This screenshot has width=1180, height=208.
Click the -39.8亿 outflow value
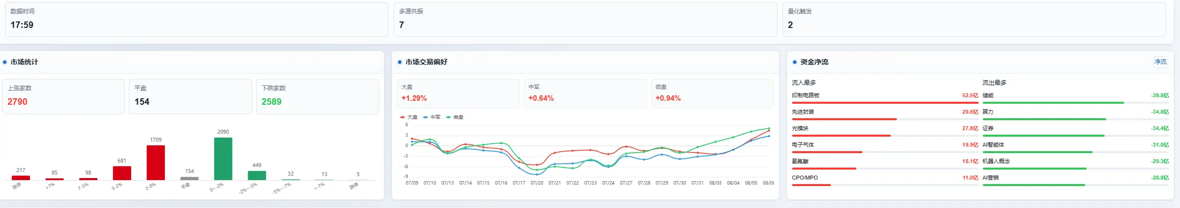point(1160,95)
